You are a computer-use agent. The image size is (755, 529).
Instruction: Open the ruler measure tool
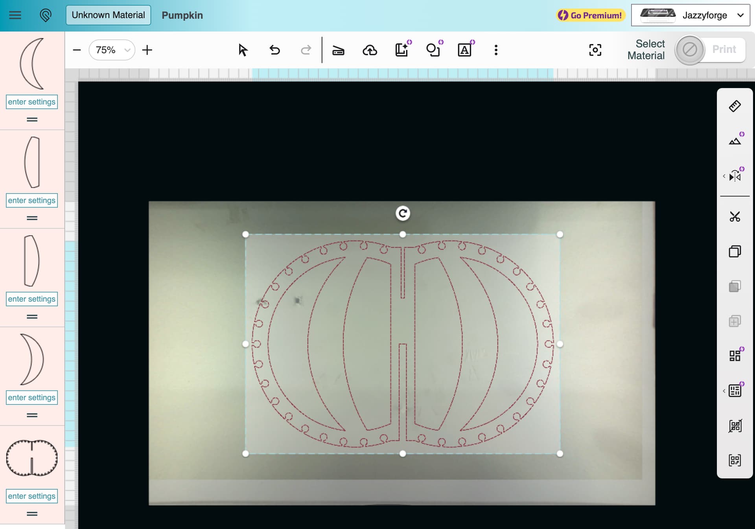pyautogui.click(x=735, y=106)
